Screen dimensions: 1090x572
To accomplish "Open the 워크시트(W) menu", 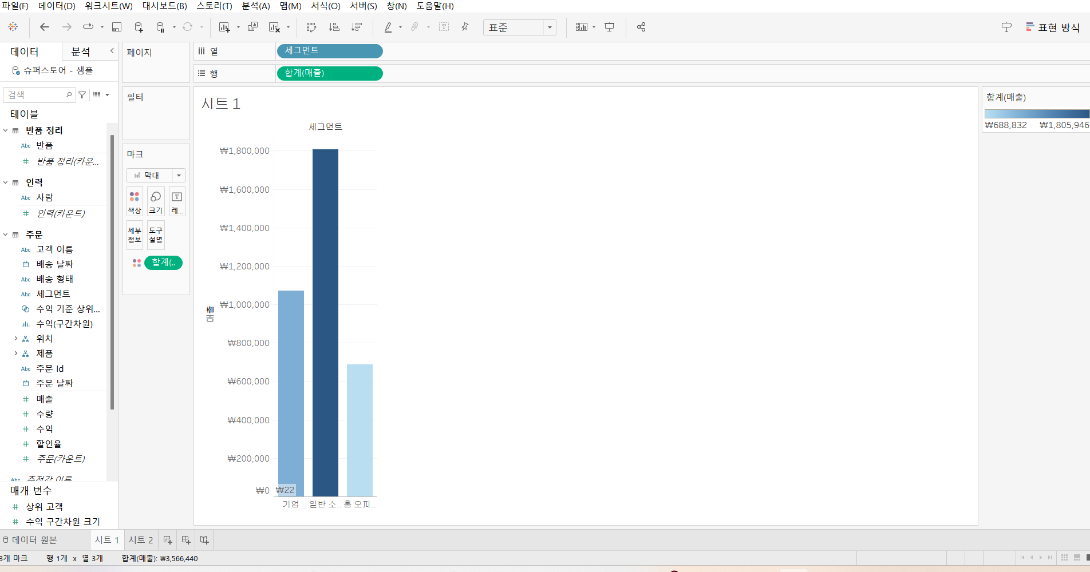I will click(109, 6).
